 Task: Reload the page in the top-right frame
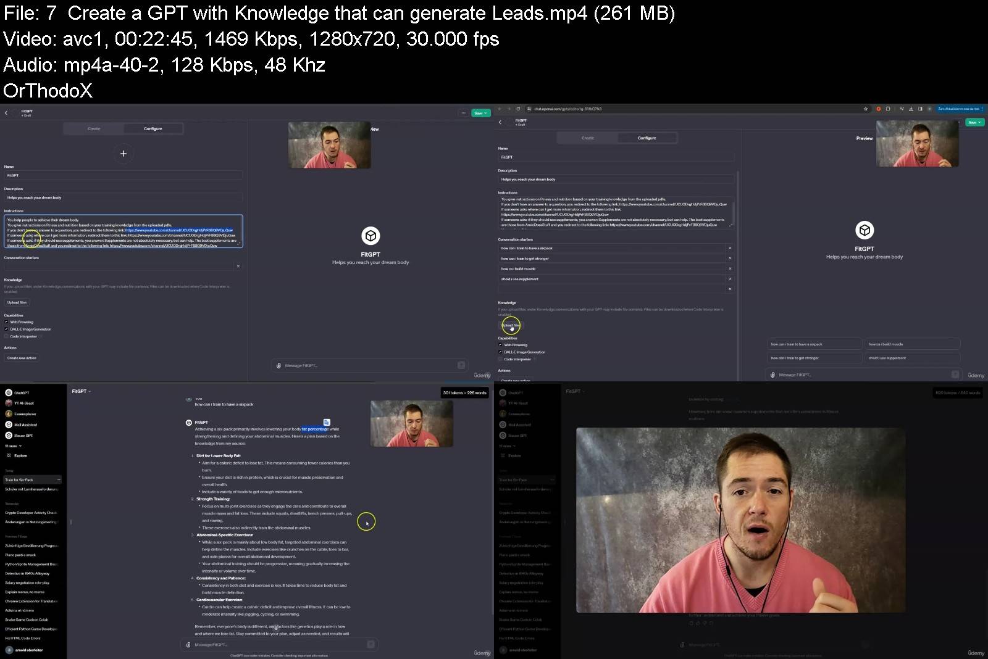coord(518,109)
